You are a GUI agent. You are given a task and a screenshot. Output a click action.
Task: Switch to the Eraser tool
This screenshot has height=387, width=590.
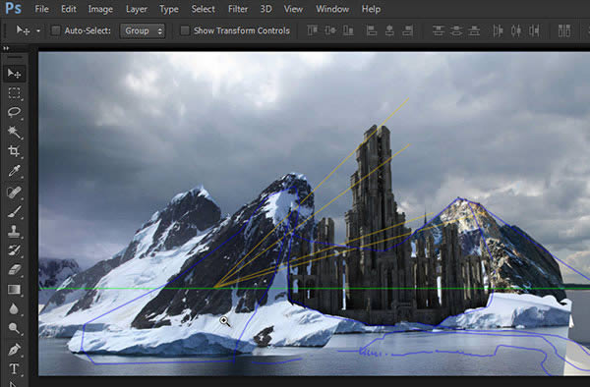click(x=15, y=269)
